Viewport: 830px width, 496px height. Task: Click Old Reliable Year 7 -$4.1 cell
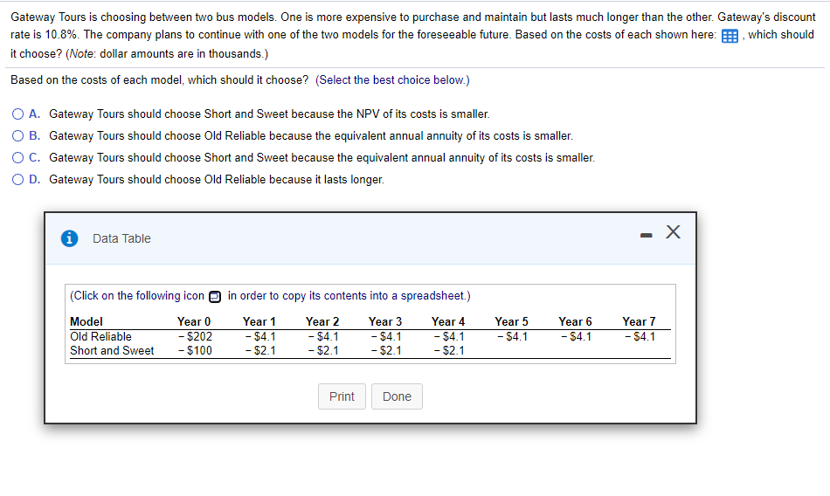(x=640, y=337)
